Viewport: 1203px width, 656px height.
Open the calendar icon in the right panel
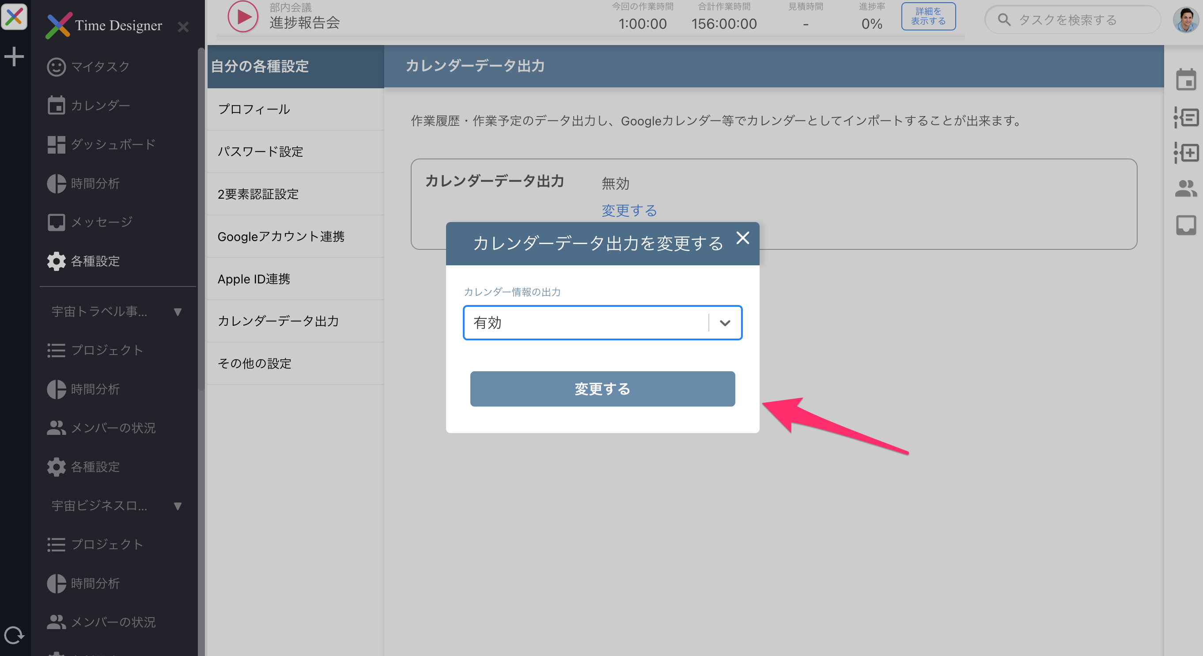[1187, 80]
